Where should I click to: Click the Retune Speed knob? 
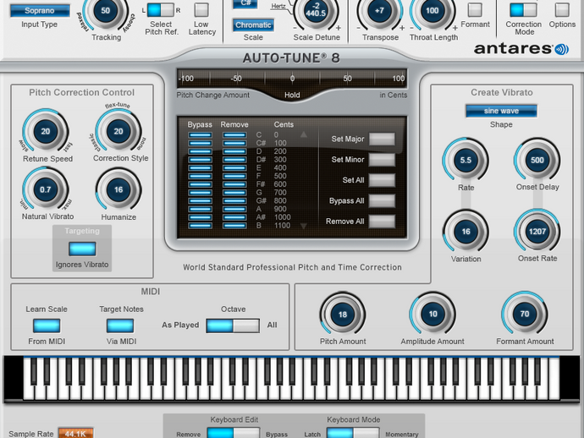(46, 131)
